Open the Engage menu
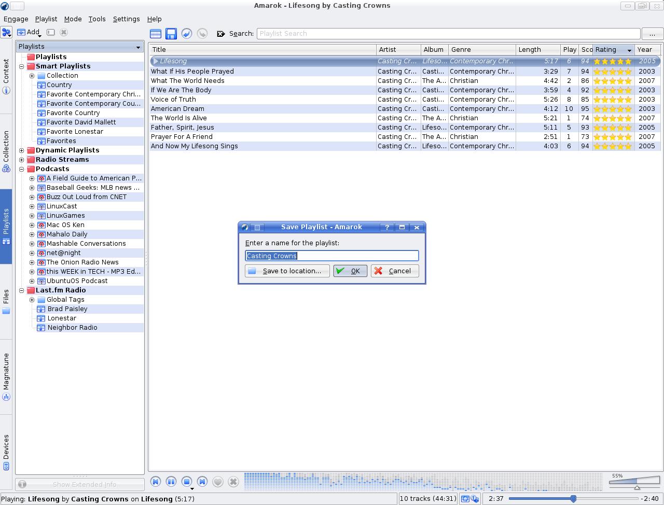664x505 pixels. pyautogui.click(x=16, y=19)
